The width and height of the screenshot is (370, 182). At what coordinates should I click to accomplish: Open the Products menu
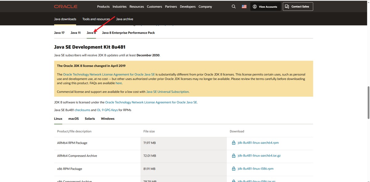103,6
